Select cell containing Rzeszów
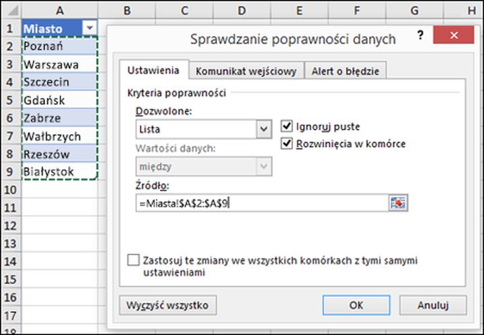Image resolution: width=484 pixels, height=335 pixels. (60, 154)
